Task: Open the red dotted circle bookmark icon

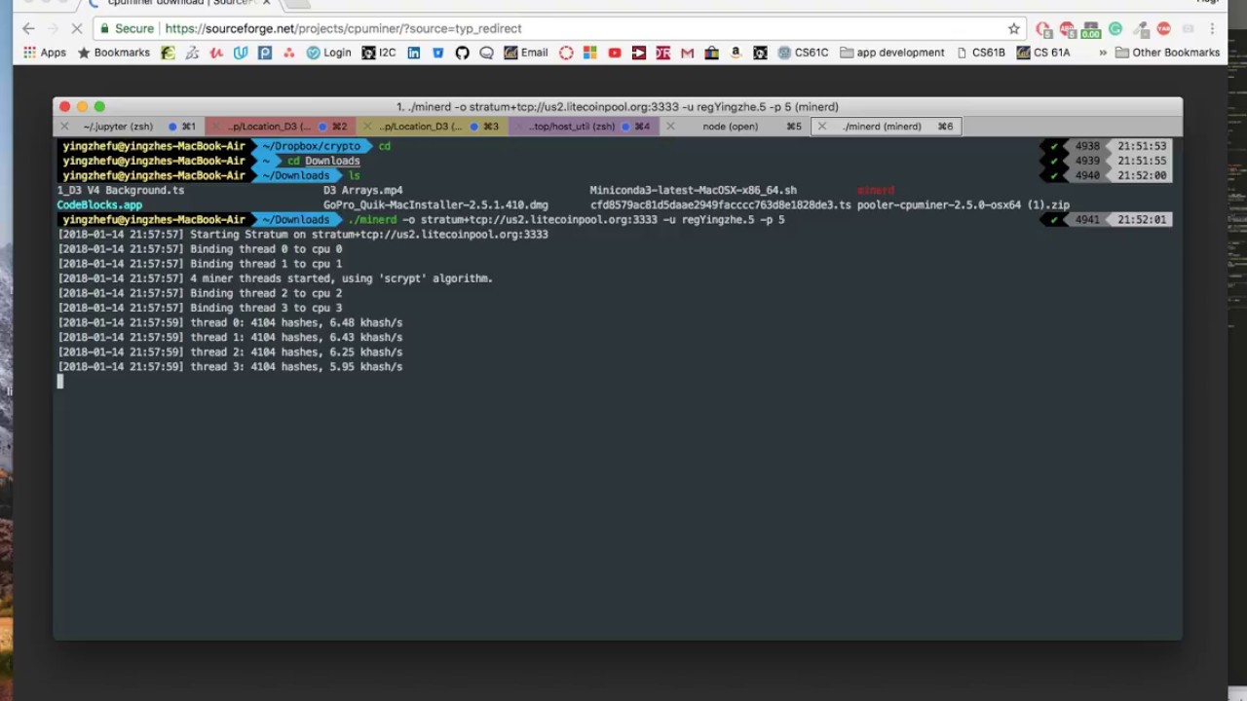Action: [x=566, y=53]
